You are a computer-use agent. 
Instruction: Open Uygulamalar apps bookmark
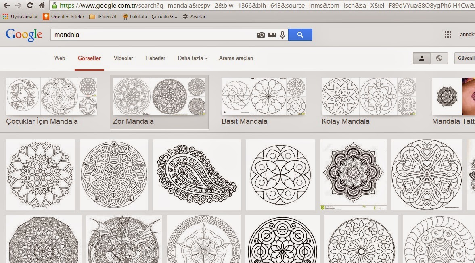click(x=20, y=17)
